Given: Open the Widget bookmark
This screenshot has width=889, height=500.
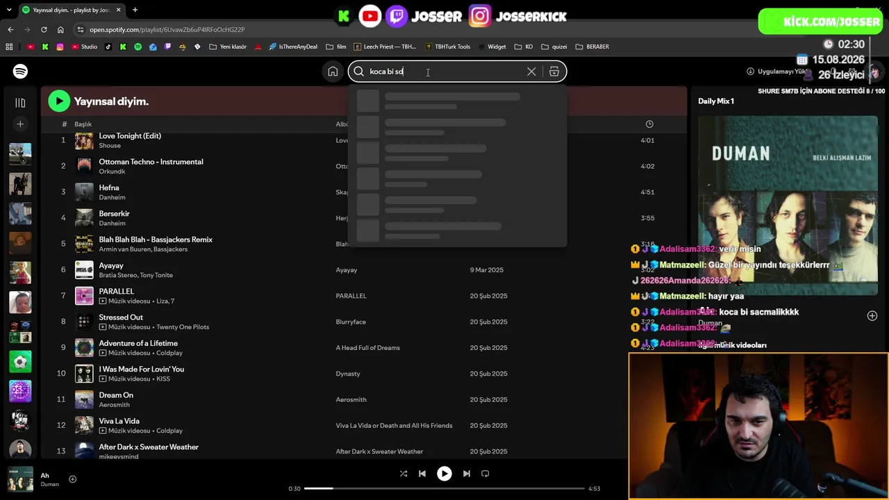Looking at the screenshot, I should pyautogui.click(x=492, y=47).
